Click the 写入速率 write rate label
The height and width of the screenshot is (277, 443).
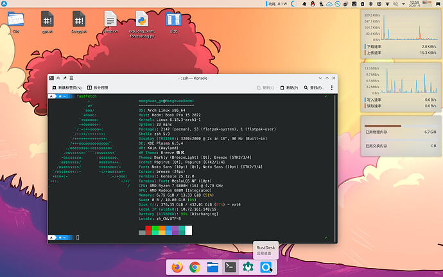pyautogui.click(x=374, y=100)
